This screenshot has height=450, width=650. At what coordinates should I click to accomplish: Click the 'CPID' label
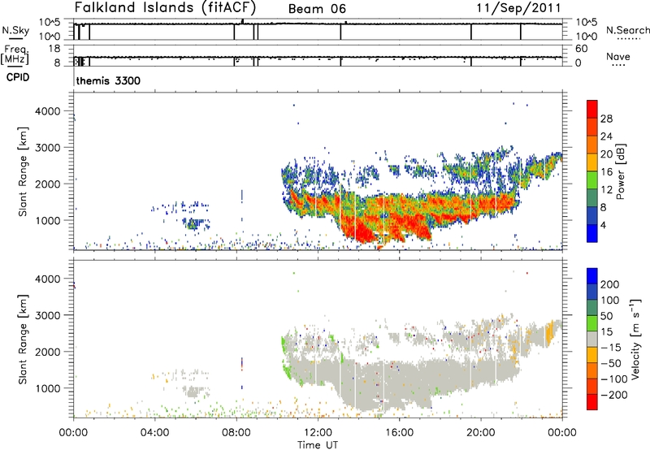click(18, 77)
